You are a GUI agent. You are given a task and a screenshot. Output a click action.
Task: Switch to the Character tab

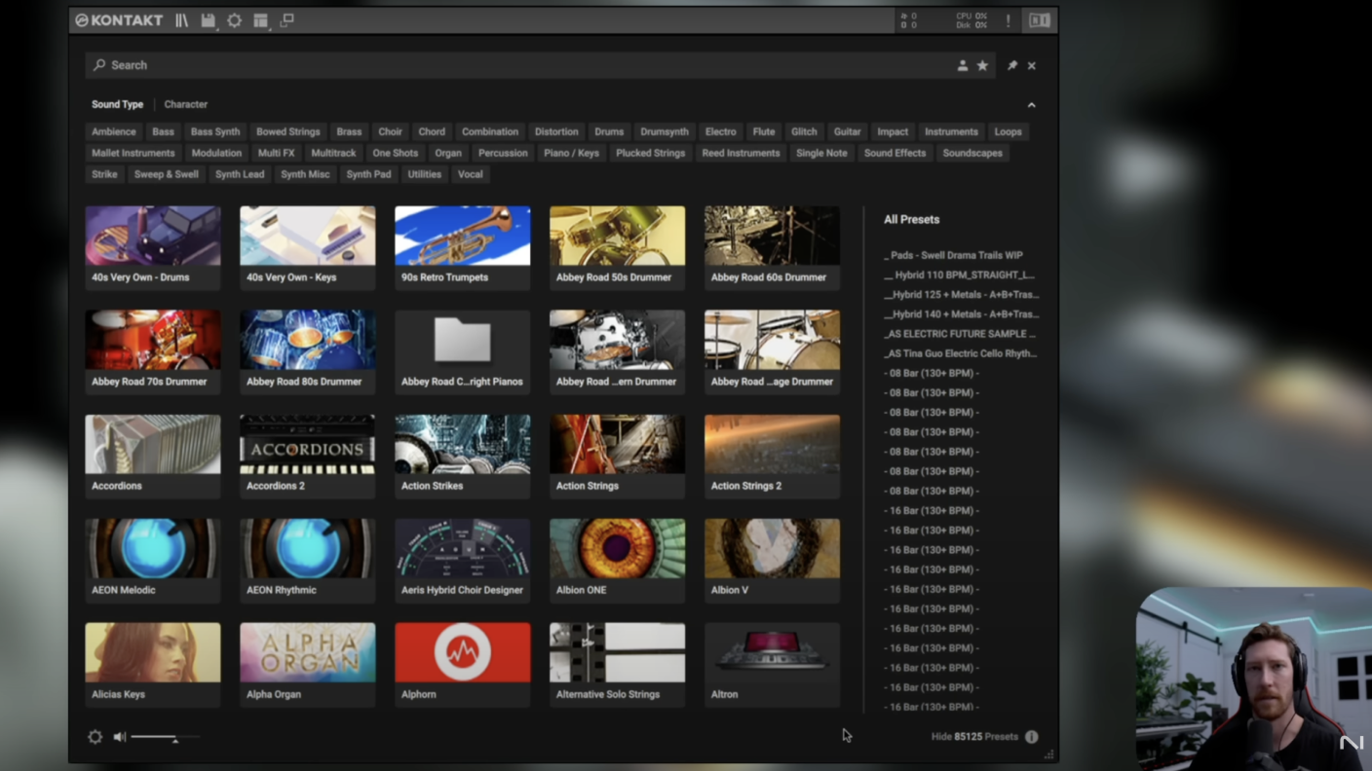(185, 104)
